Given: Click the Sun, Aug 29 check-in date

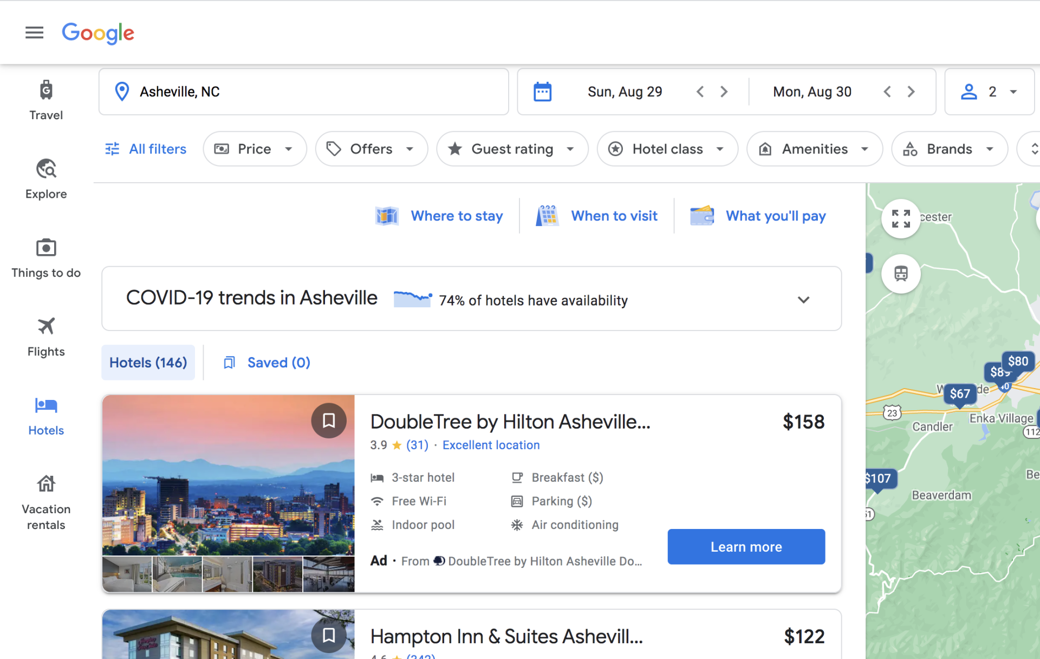Looking at the screenshot, I should [x=625, y=92].
